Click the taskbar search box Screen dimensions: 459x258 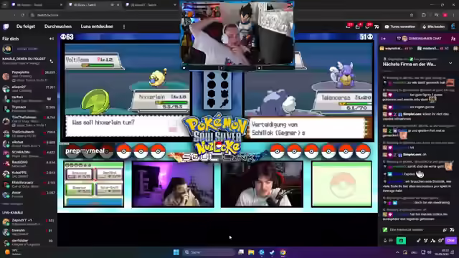(x=209, y=252)
